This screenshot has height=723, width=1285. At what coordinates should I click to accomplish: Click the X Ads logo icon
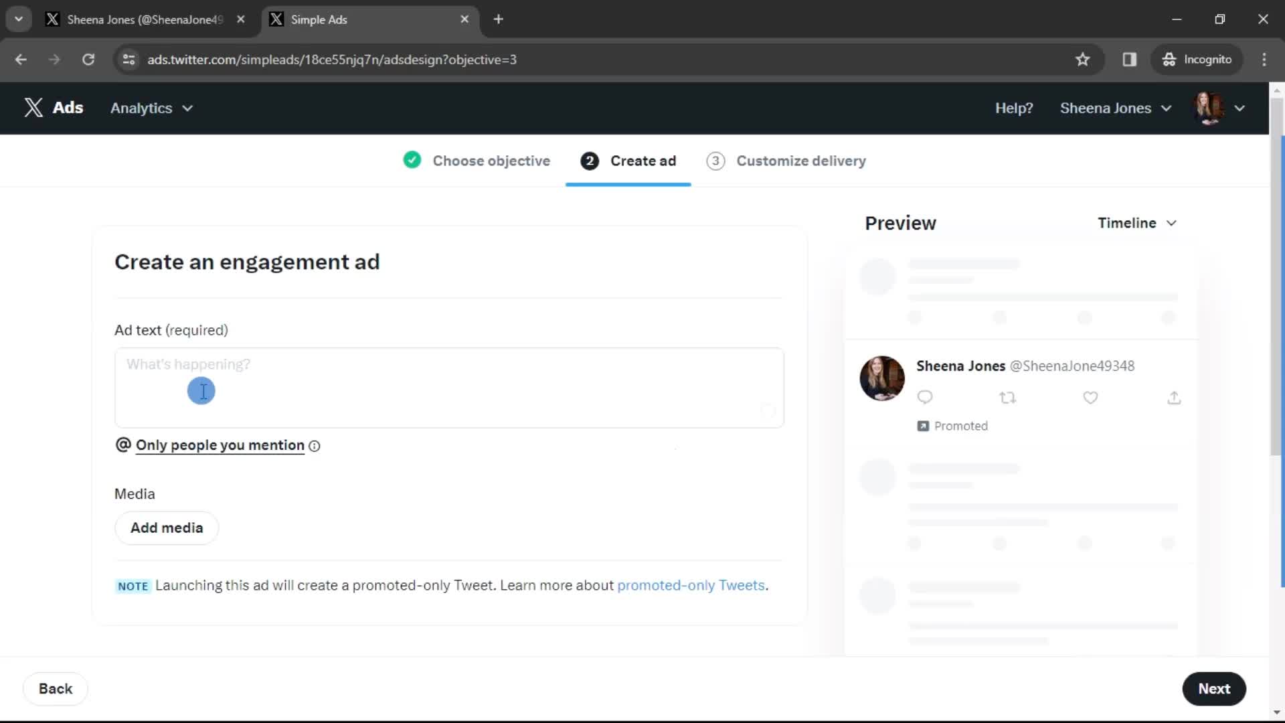tap(33, 108)
